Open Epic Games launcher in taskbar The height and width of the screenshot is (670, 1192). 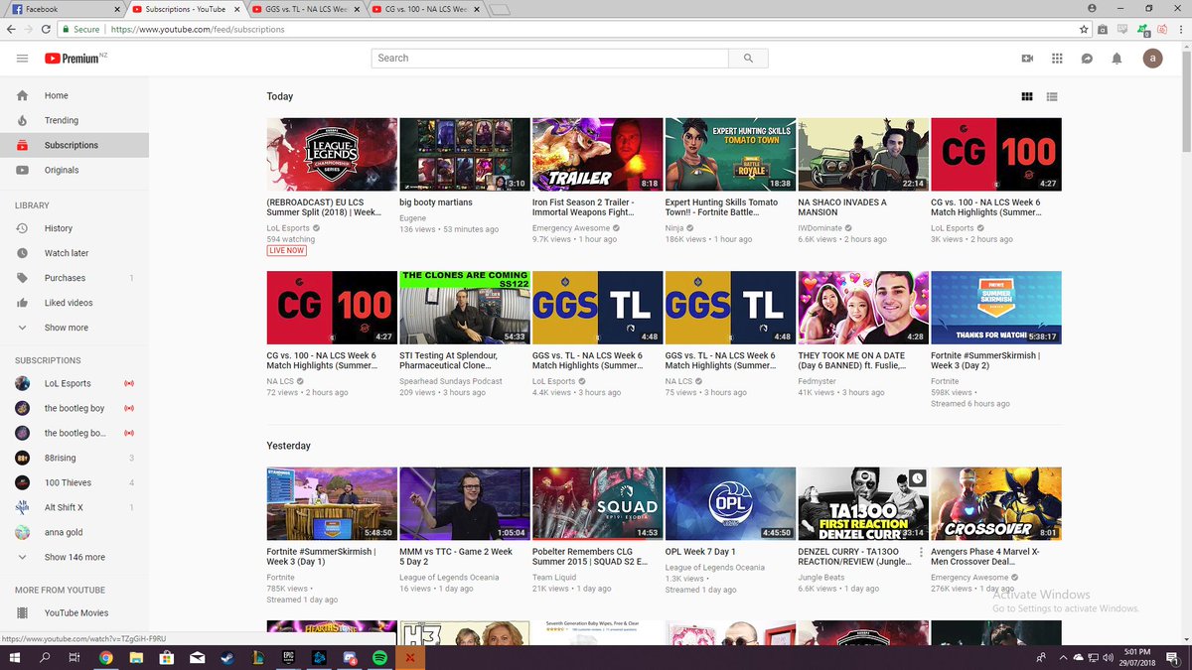point(287,657)
